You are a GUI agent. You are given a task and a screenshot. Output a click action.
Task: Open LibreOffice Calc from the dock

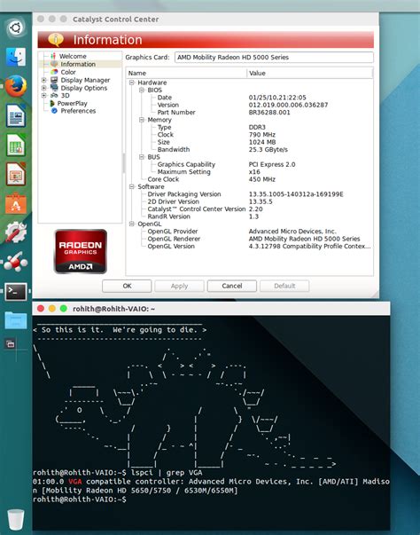click(x=16, y=145)
